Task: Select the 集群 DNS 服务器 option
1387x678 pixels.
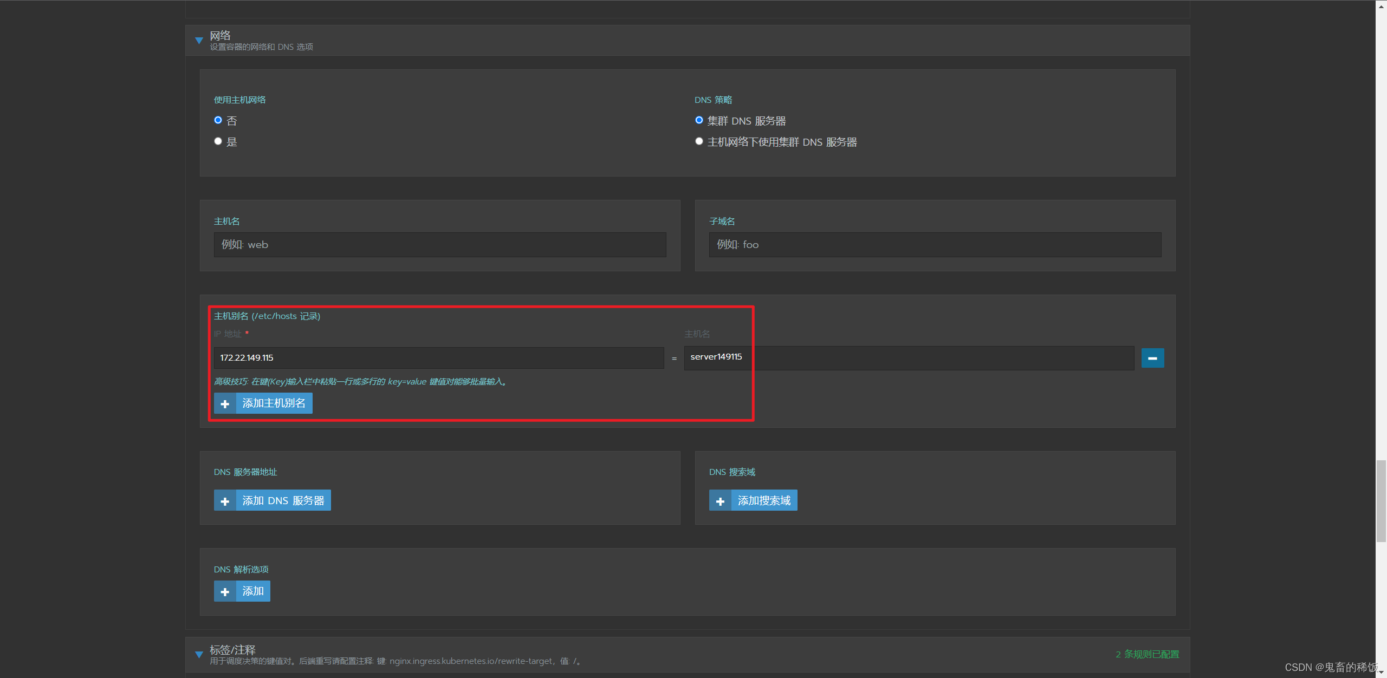Action: tap(699, 120)
